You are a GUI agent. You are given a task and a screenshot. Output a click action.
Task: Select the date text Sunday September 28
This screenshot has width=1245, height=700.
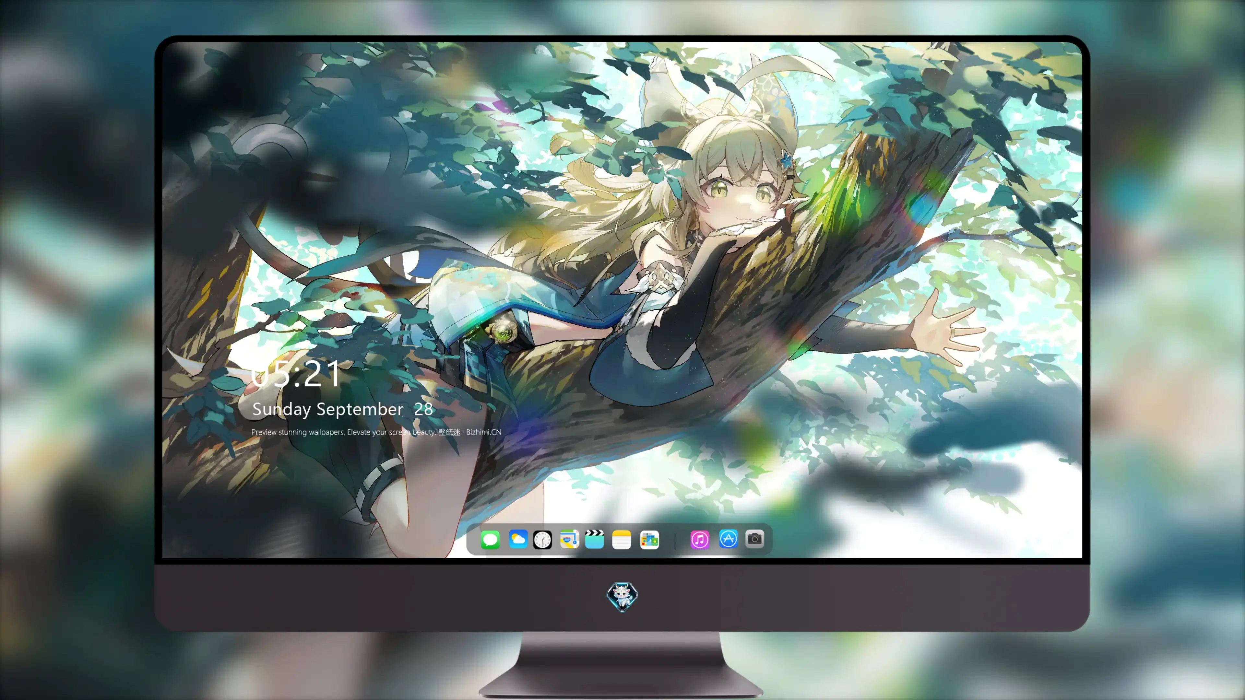[343, 410]
